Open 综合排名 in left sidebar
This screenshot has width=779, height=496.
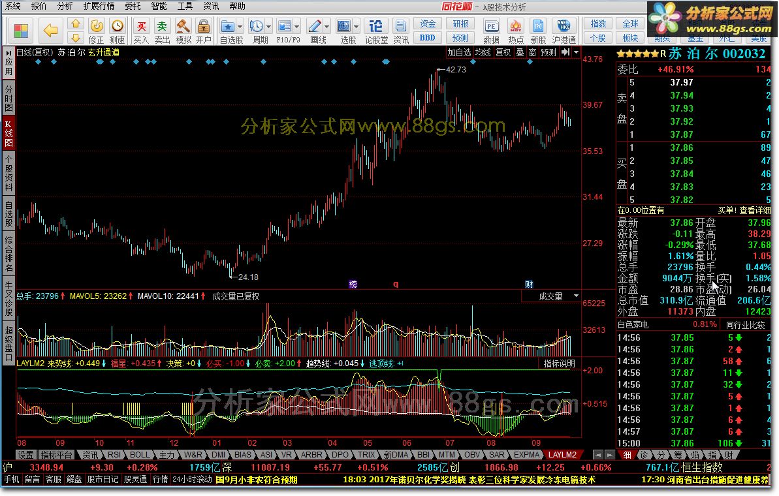click(8, 254)
